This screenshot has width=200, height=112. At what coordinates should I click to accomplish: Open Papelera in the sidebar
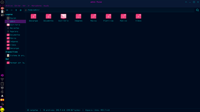click(15, 31)
